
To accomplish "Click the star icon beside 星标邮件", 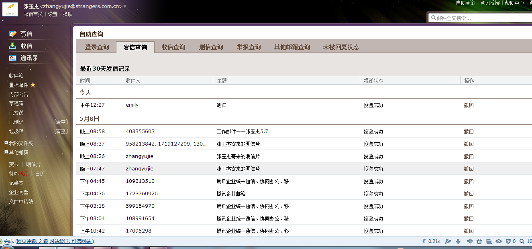I will (33, 85).
